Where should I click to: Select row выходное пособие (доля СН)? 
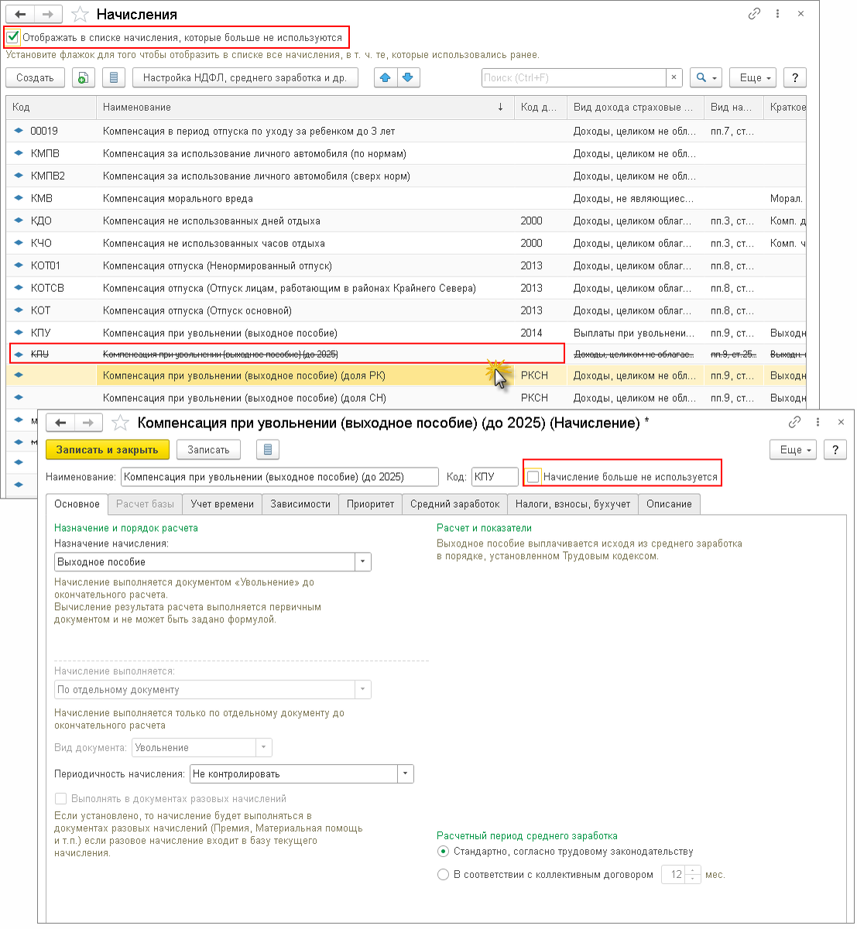click(x=406, y=398)
